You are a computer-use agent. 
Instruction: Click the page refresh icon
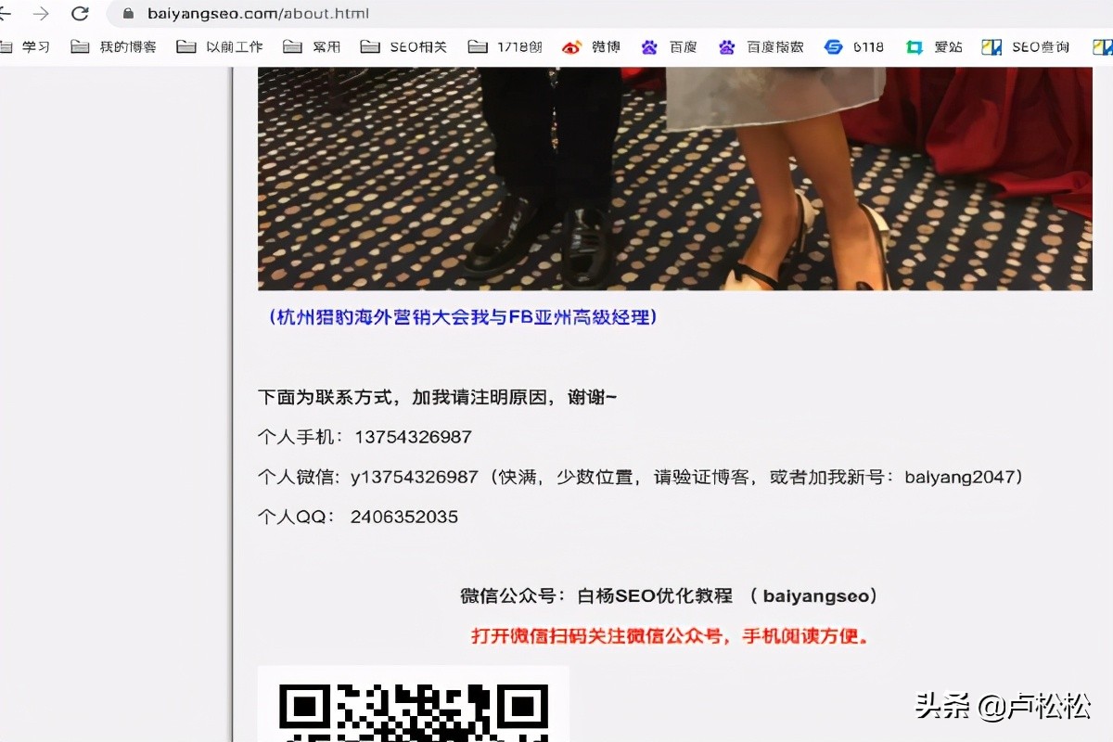pos(82,13)
